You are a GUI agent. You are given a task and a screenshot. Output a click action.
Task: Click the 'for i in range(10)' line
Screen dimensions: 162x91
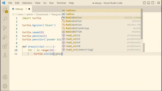[x=42, y=50]
